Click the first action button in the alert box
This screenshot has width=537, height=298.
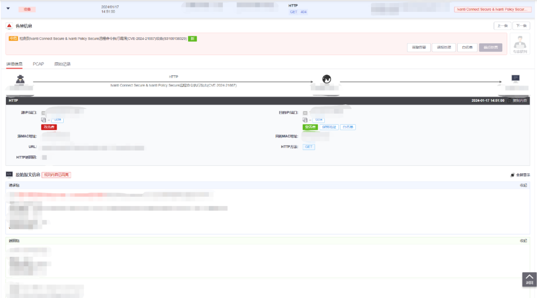click(419, 48)
